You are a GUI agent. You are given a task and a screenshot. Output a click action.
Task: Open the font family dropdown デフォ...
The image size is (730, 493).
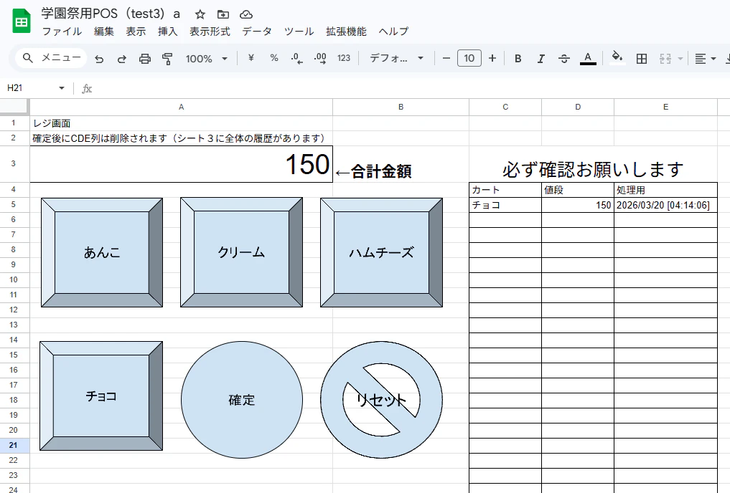point(396,59)
